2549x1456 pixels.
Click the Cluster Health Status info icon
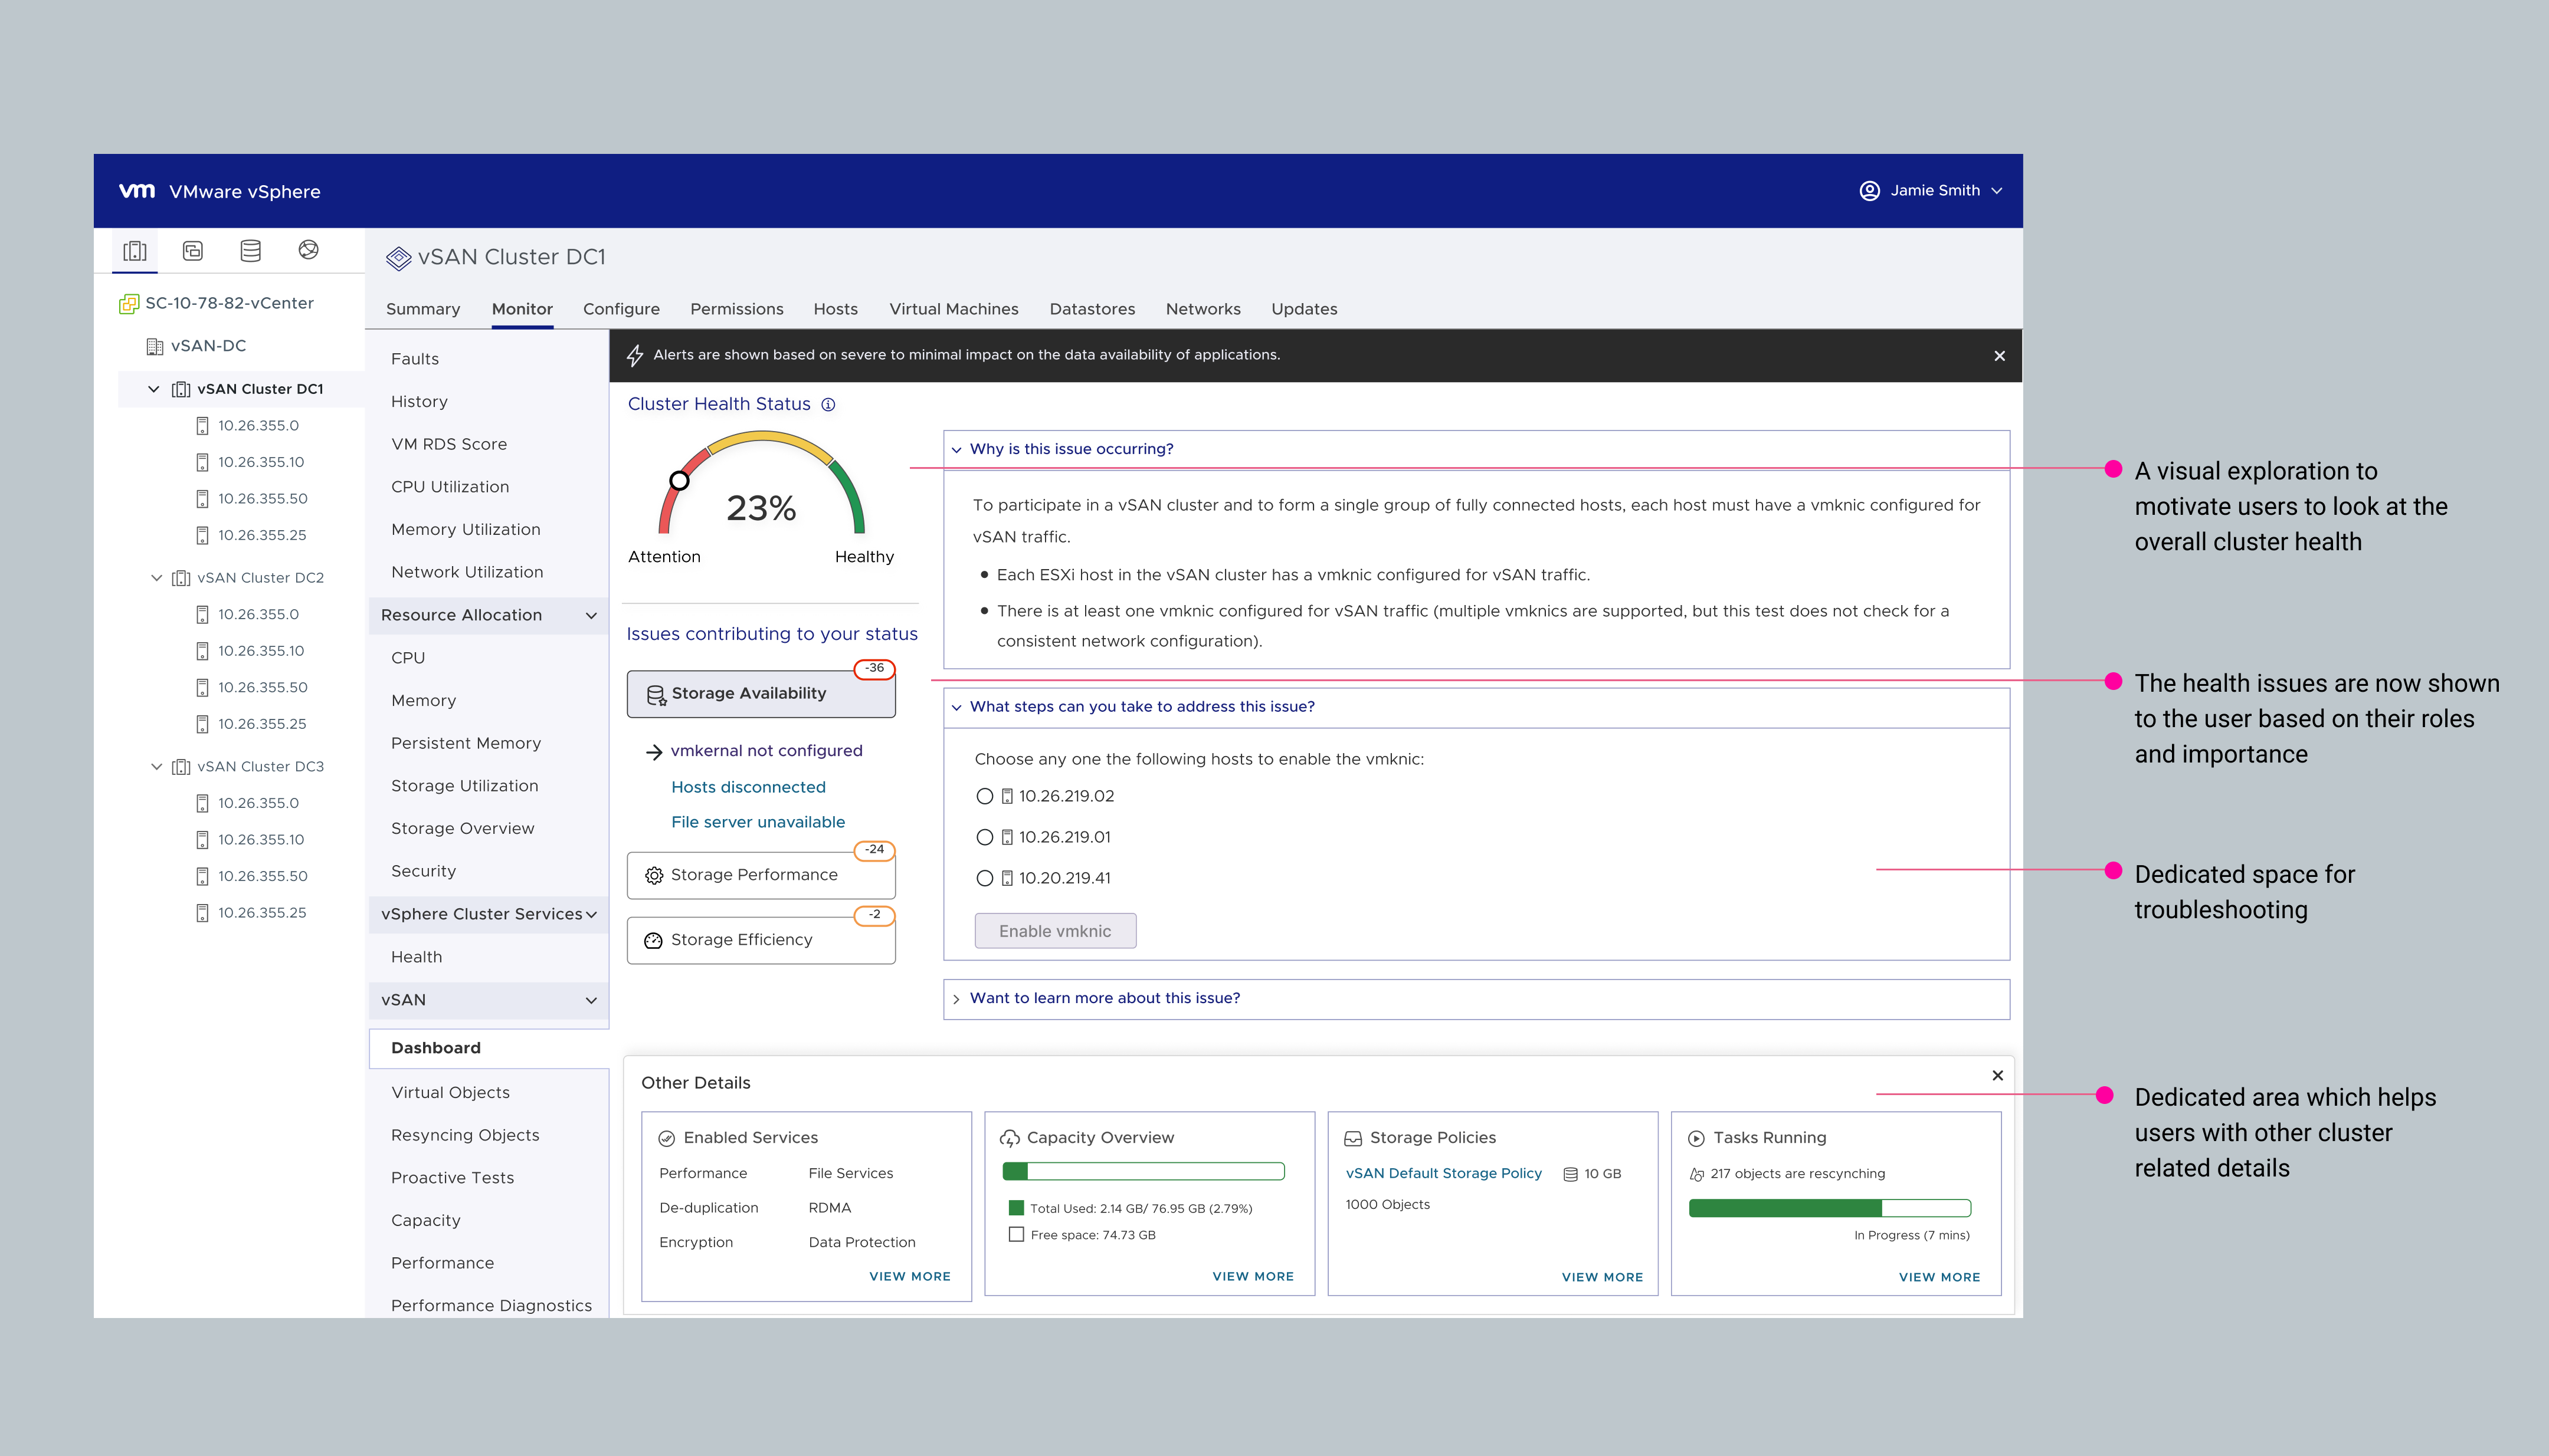click(828, 405)
